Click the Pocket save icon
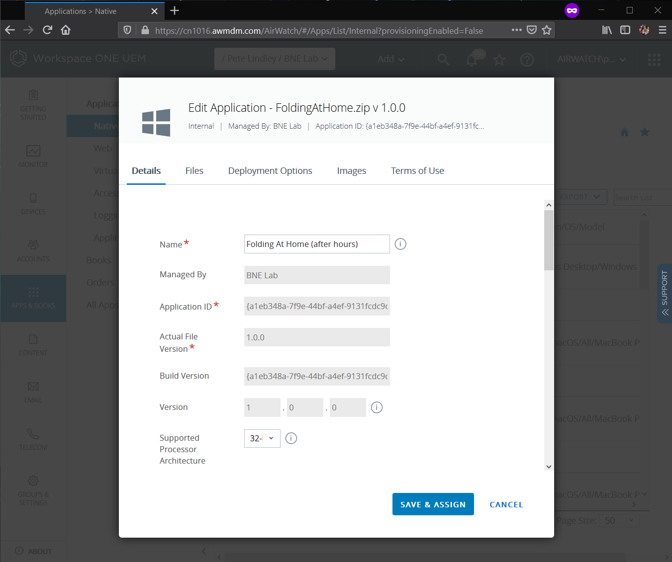The image size is (672, 562). [532, 30]
